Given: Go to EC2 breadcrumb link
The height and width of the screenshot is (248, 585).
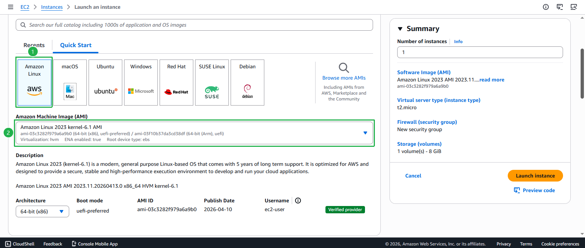Looking at the screenshot, I should (x=25, y=7).
